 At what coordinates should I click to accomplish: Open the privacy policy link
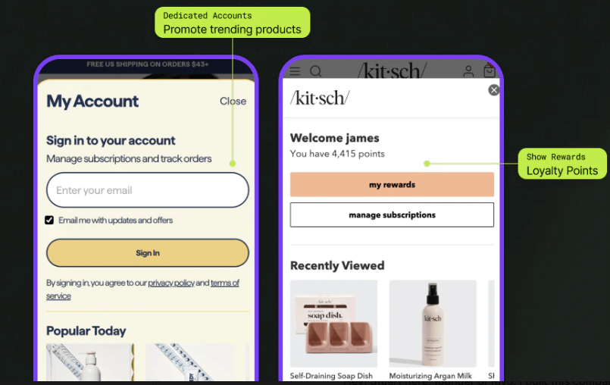171,283
